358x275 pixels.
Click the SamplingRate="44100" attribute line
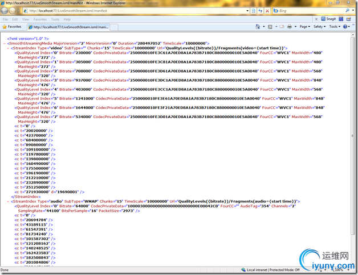coord(79,211)
